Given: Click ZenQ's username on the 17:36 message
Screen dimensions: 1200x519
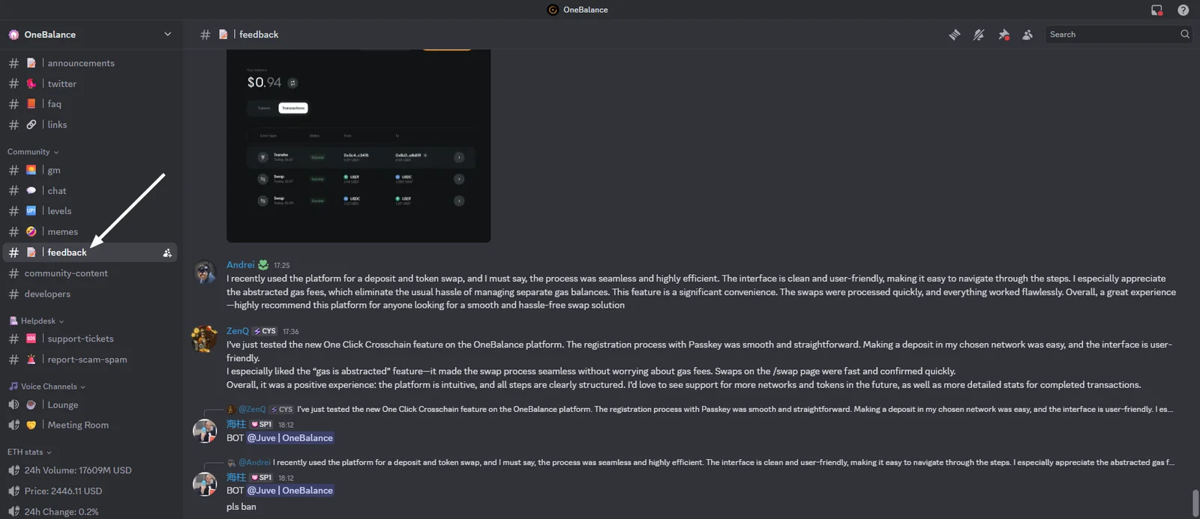Looking at the screenshot, I should pyautogui.click(x=238, y=331).
